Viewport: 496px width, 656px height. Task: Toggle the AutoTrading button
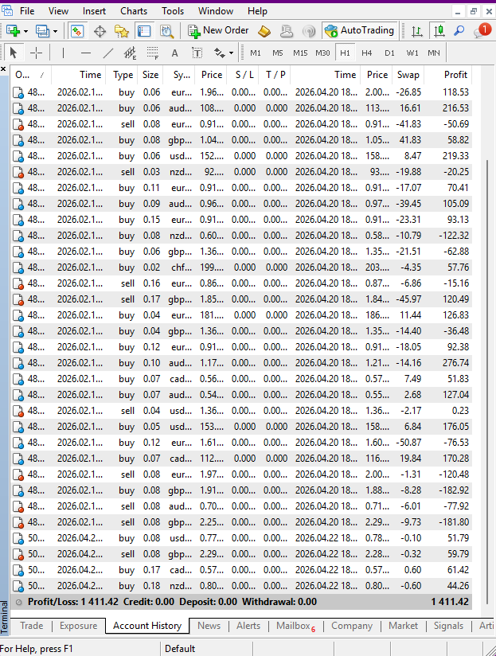tap(360, 30)
